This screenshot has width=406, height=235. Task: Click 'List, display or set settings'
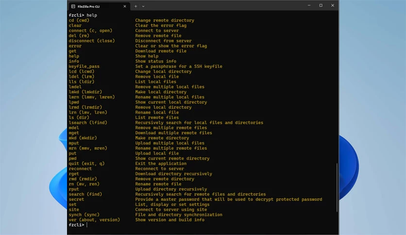point(172,204)
